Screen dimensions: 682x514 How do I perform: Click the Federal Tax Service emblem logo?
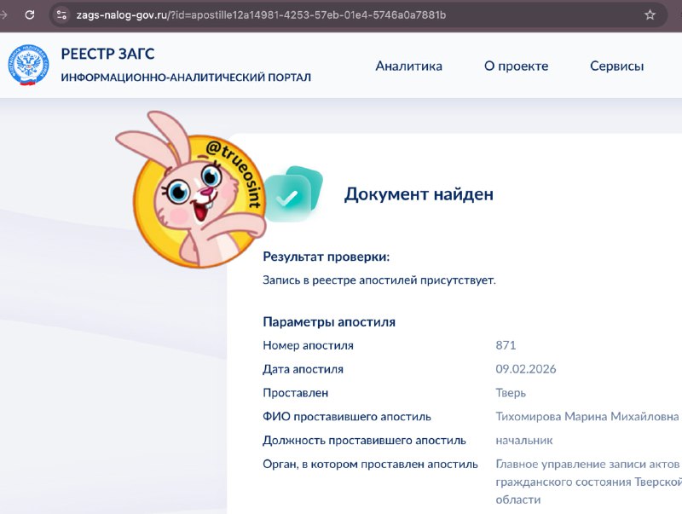28,66
